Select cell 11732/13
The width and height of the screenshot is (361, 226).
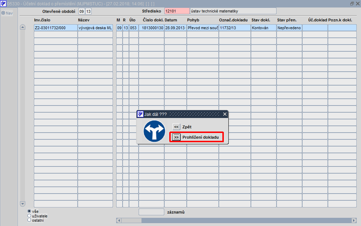pos(234,28)
